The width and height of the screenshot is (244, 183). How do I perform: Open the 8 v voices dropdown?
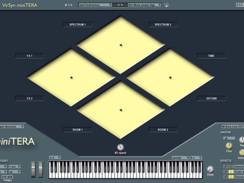(x=196, y=158)
